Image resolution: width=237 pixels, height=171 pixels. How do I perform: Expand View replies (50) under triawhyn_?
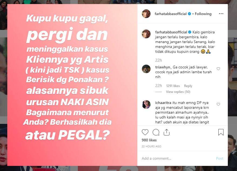point(178,92)
